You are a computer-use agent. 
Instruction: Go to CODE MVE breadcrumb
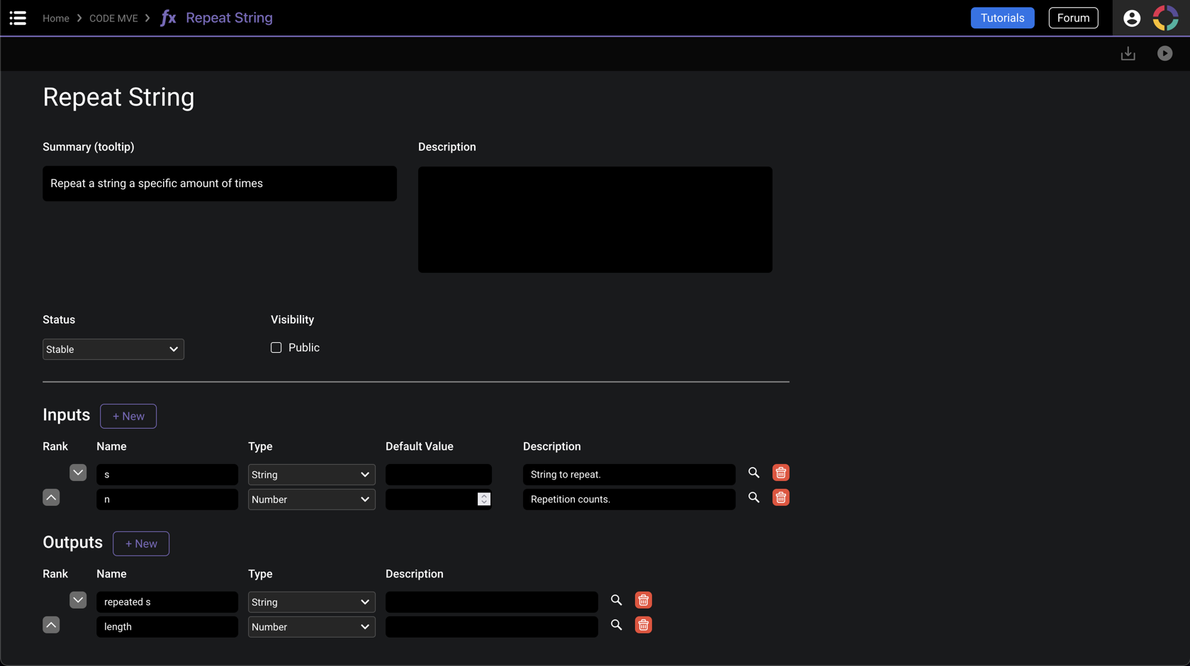[113, 18]
